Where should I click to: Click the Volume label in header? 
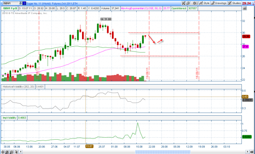(x=105, y=8)
